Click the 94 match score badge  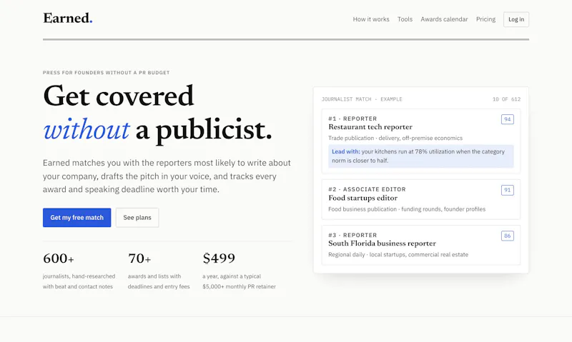coord(507,119)
